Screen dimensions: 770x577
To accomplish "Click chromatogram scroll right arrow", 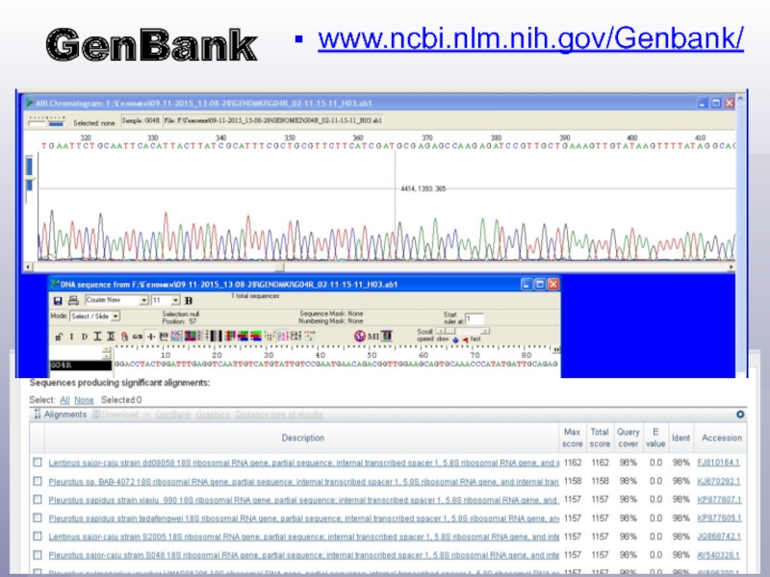I will point(731,267).
